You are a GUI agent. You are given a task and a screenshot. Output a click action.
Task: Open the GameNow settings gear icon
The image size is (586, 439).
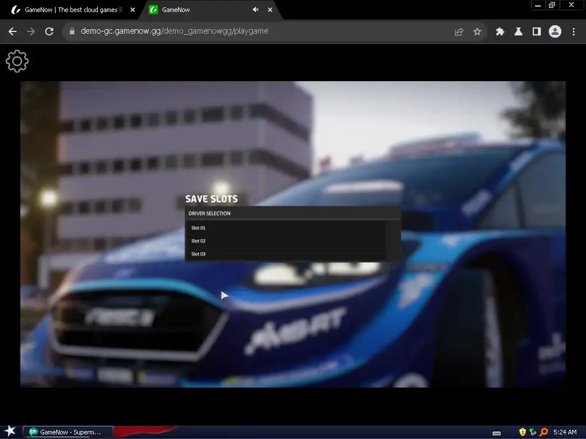pos(17,61)
